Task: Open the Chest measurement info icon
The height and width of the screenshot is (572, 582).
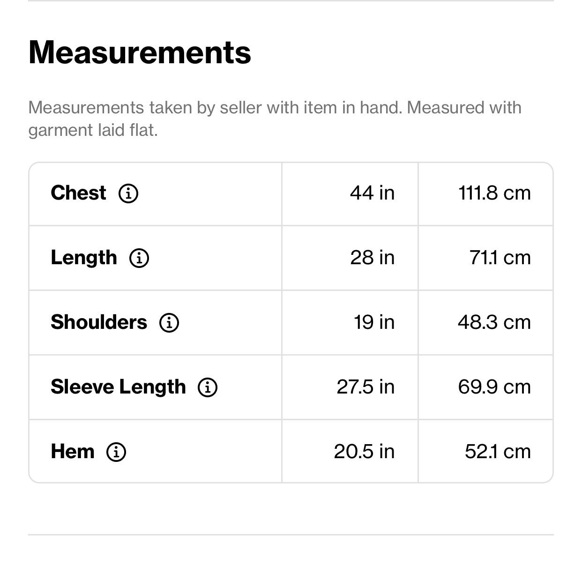Action: pos(128,193)
